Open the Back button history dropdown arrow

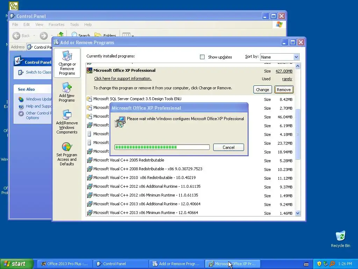(34, 36)
